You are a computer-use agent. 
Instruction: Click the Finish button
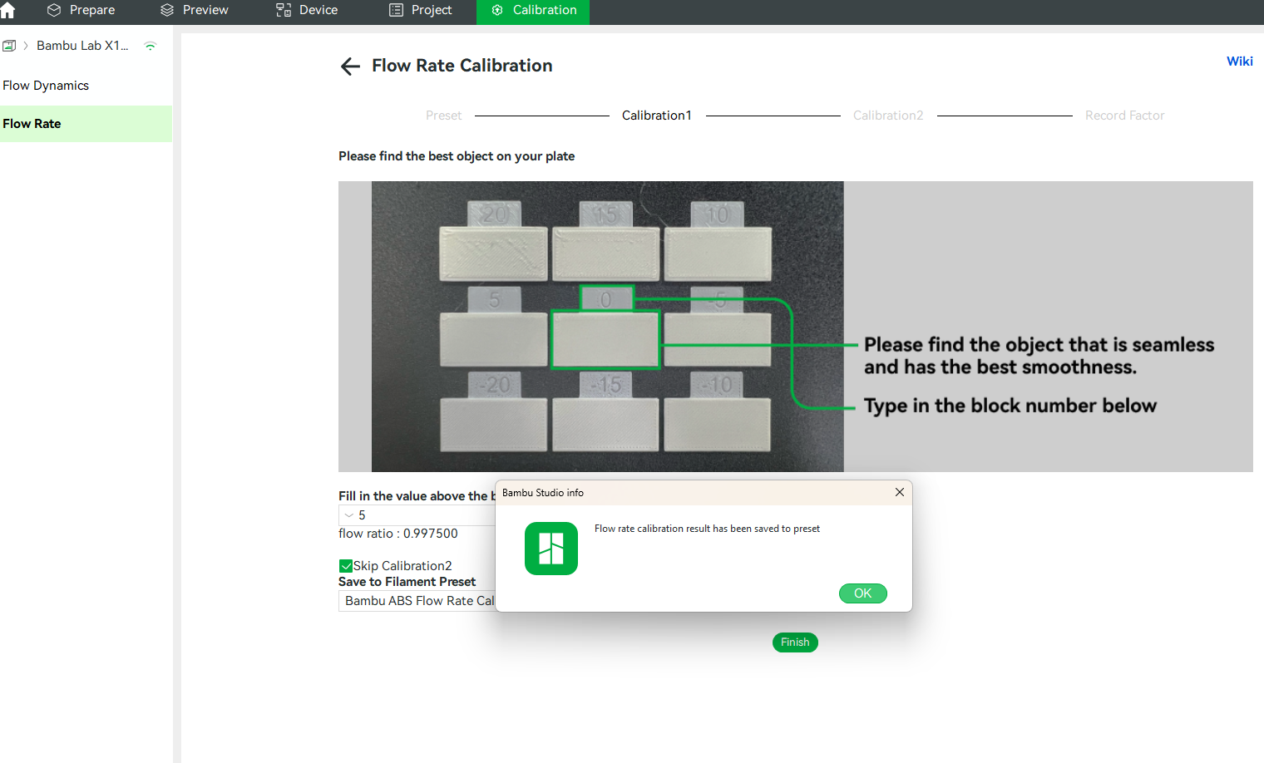pos(795,642)
